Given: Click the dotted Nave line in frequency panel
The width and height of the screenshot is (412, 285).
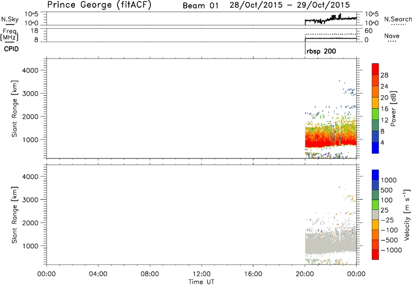Looking at the screenshot, I should coord(331,34).
